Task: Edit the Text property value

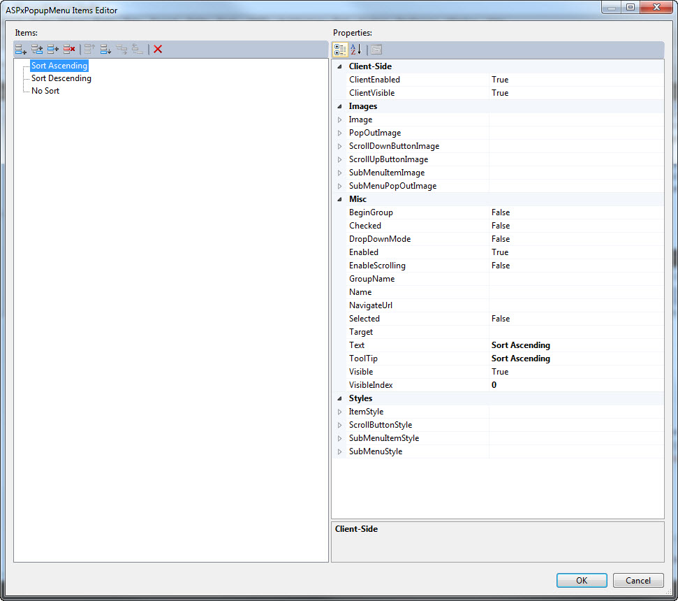Action: pos(576,345)
